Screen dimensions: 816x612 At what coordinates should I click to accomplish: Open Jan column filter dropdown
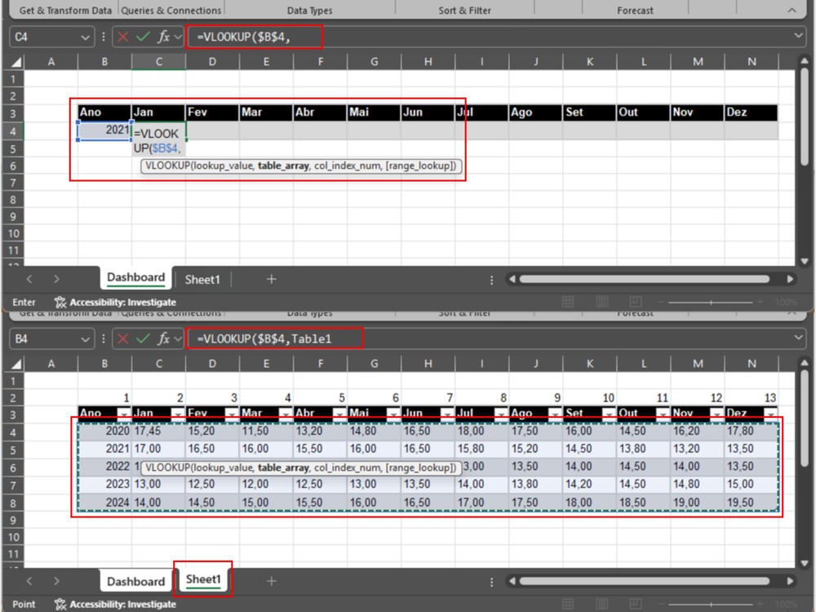click(x=177, y=415)
